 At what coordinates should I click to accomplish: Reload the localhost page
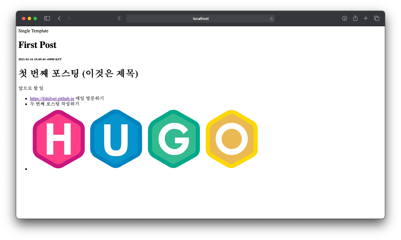pos(271,19)
